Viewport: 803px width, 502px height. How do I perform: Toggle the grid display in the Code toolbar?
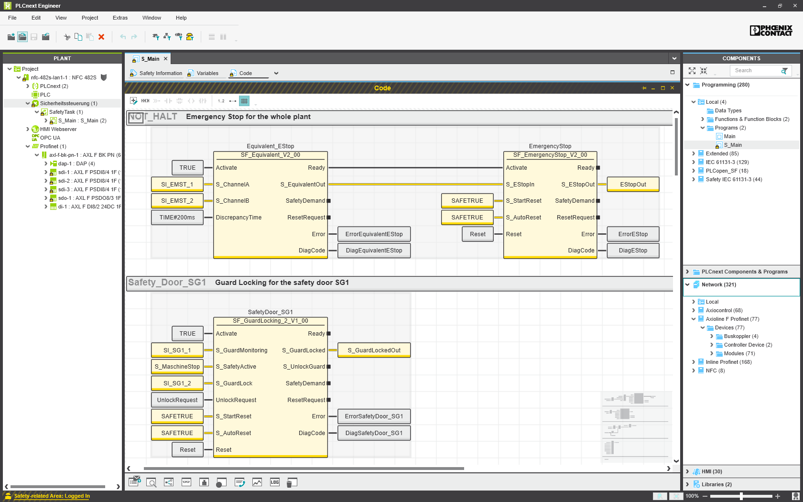pyautogui.click(x=244, y=100)
